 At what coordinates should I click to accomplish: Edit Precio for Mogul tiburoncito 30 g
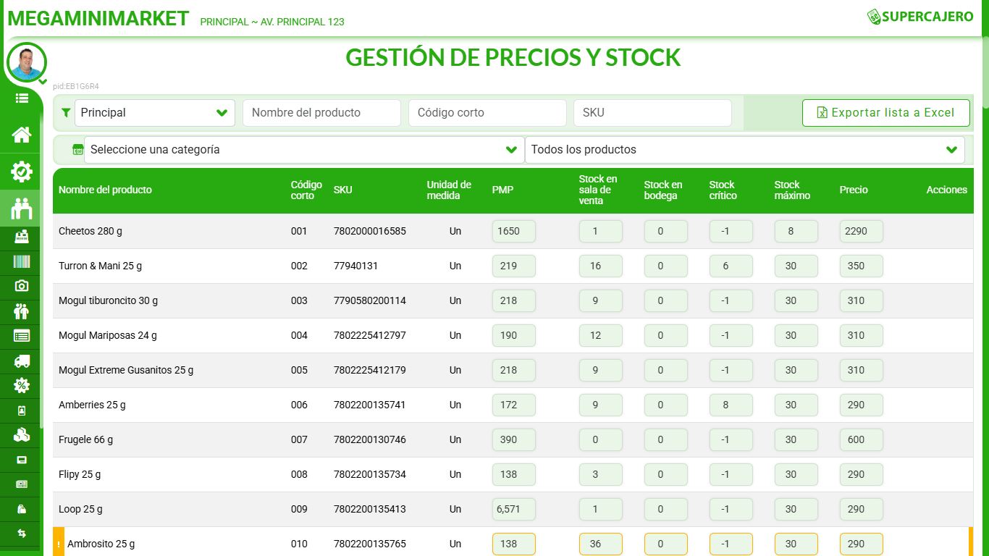(x=862, y=300)
